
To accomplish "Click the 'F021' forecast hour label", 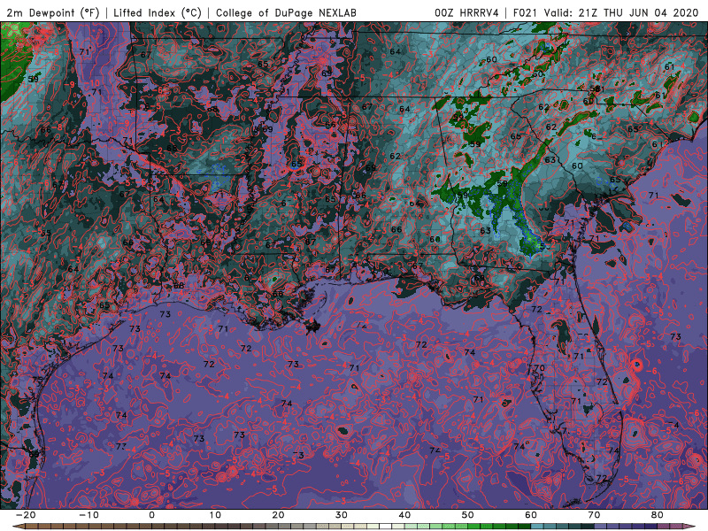I will [x=526, y=12].
